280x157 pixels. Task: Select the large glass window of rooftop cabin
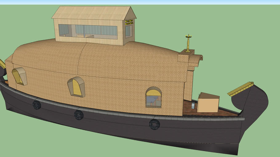click(88, 32)
